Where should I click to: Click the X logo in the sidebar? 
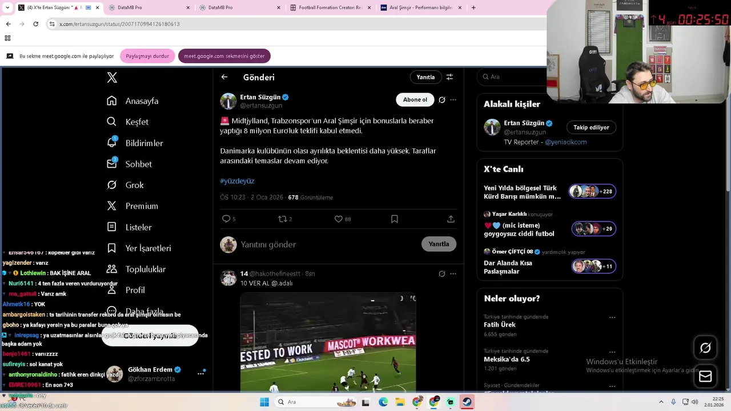(x=112, y=78)
